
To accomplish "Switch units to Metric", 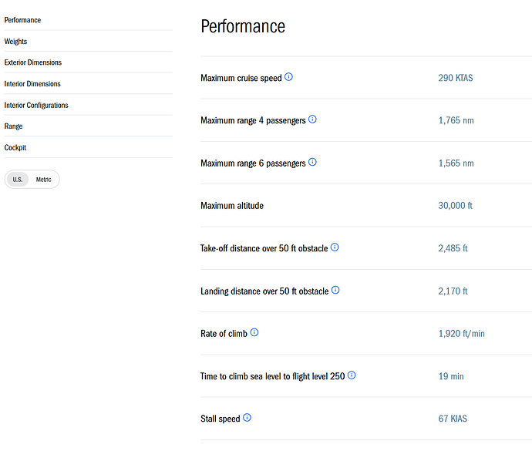I will (43, 180).
